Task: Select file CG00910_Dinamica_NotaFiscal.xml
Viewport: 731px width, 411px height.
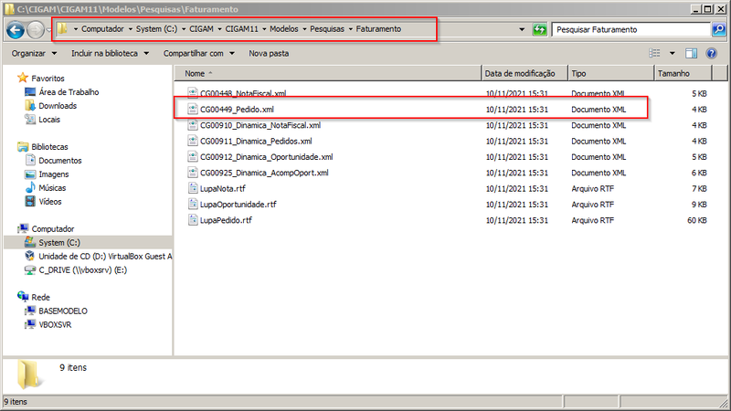Action: click(x=260, y=125)
